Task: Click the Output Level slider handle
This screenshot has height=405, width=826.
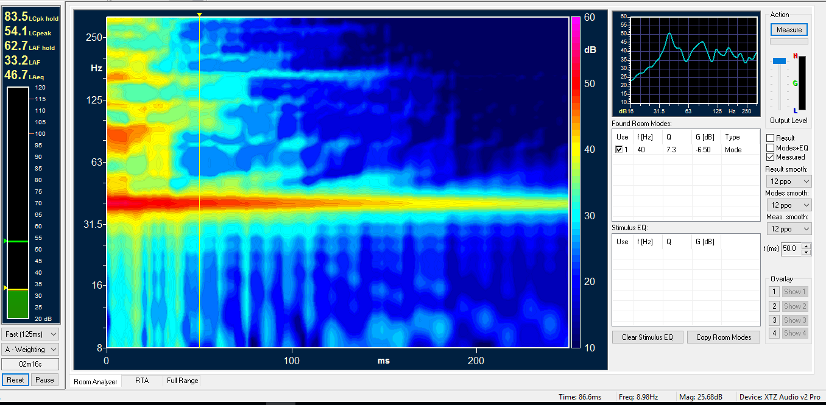Action: [x=779, y=60]
